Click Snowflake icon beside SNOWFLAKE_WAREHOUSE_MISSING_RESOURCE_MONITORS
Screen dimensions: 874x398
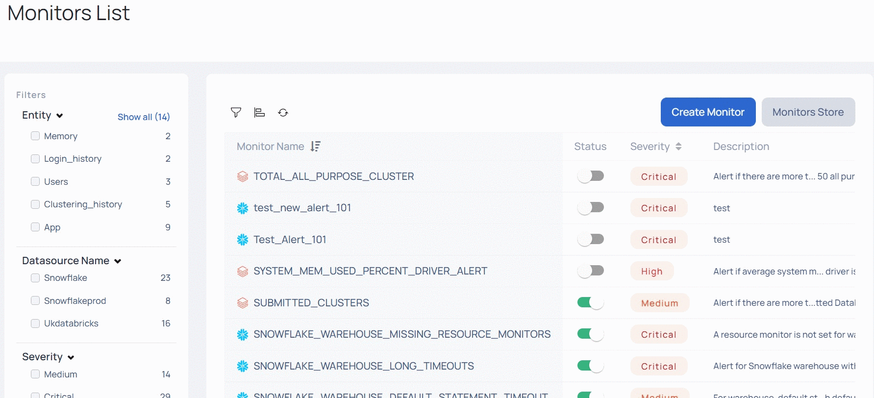(x=243, y=335)
